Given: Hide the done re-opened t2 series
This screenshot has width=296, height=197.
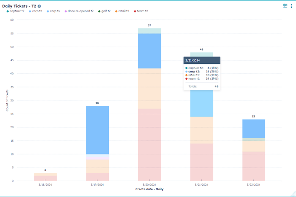Looking at the screenshot, I should 80,11.
